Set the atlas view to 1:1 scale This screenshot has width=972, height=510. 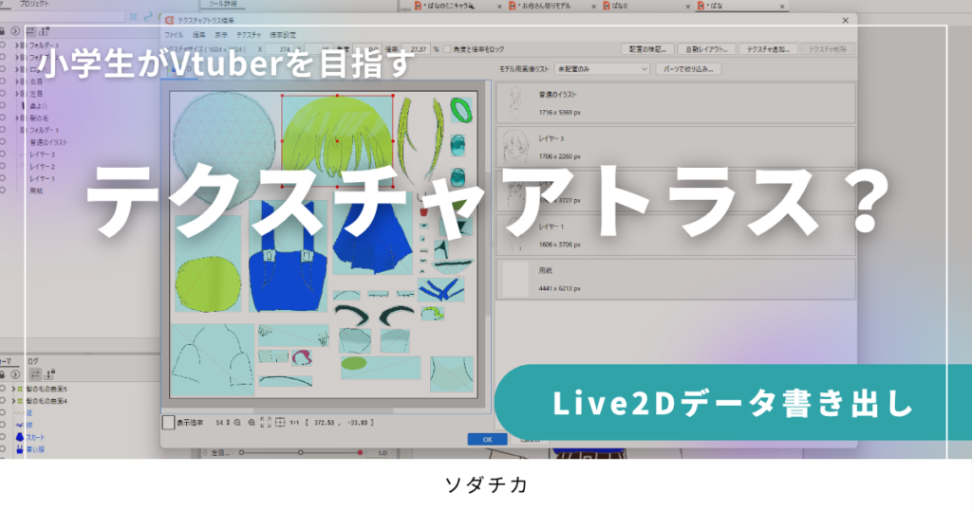click(294, 423)
